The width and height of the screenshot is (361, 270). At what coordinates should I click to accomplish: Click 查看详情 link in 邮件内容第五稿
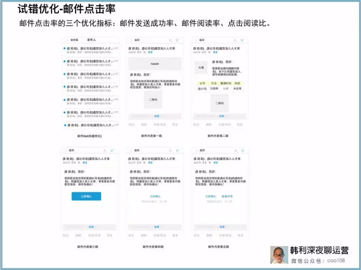pos(227,196)
